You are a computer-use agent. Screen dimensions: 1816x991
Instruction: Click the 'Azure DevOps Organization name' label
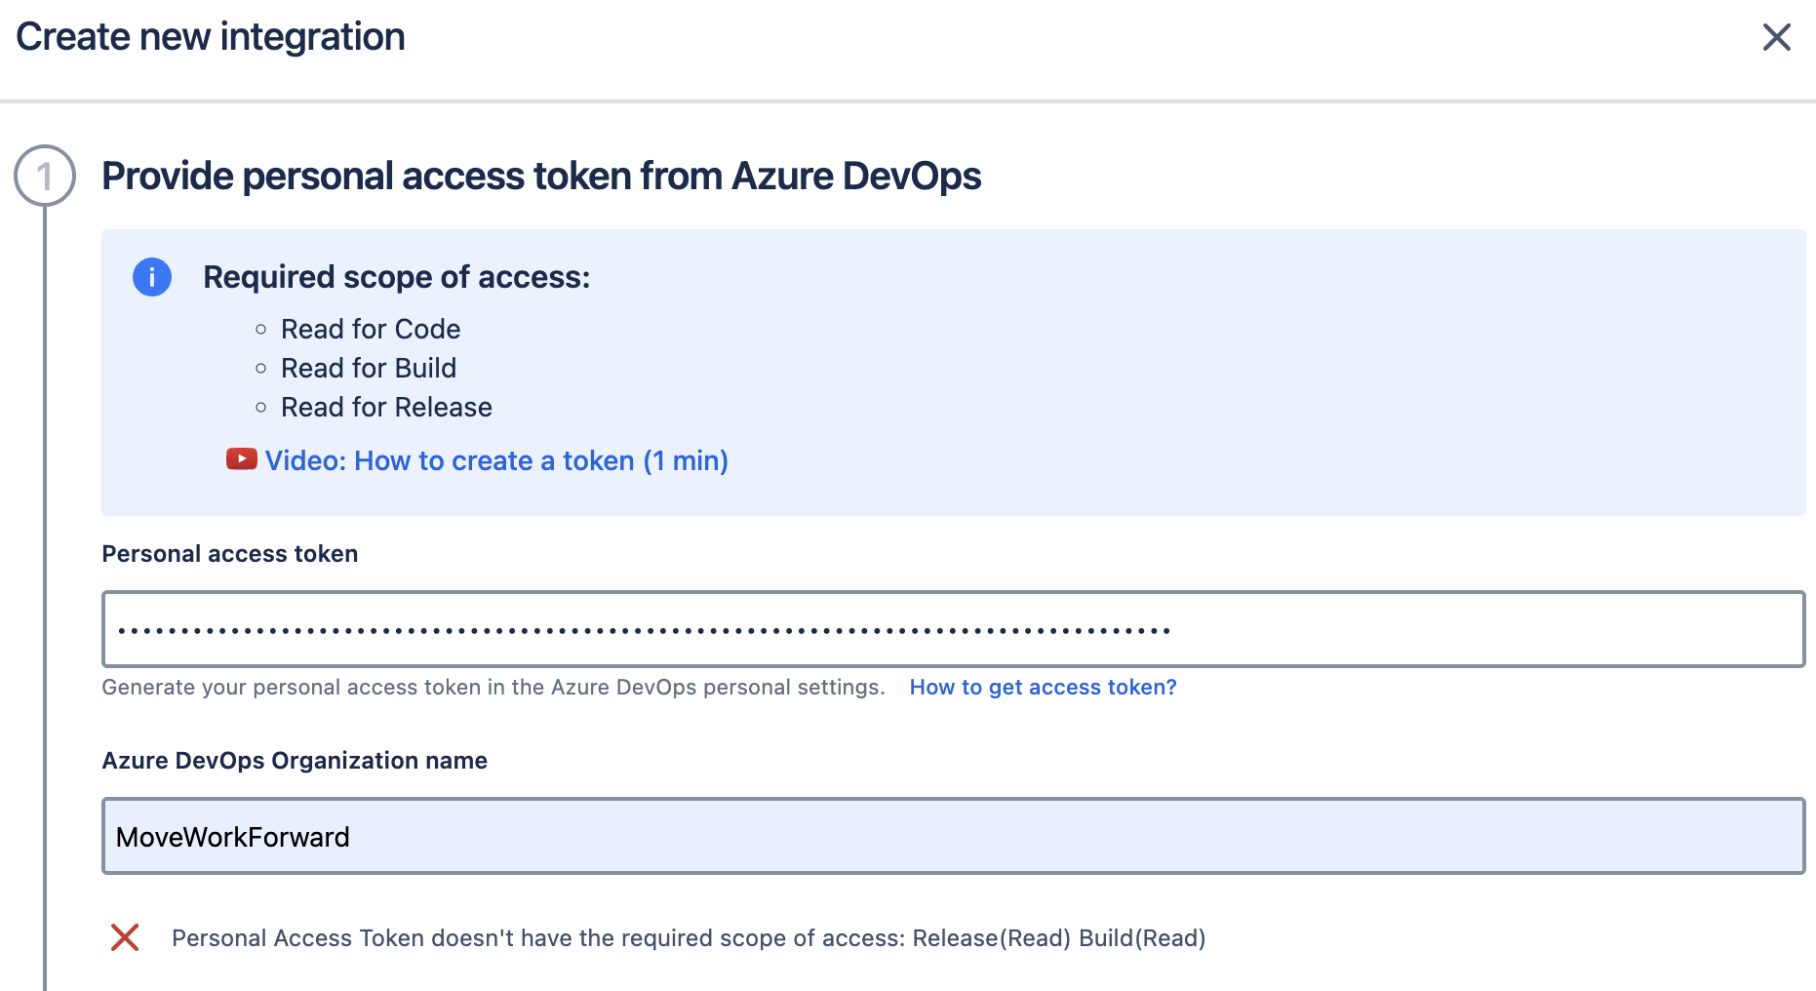click(x=295, y=761)
